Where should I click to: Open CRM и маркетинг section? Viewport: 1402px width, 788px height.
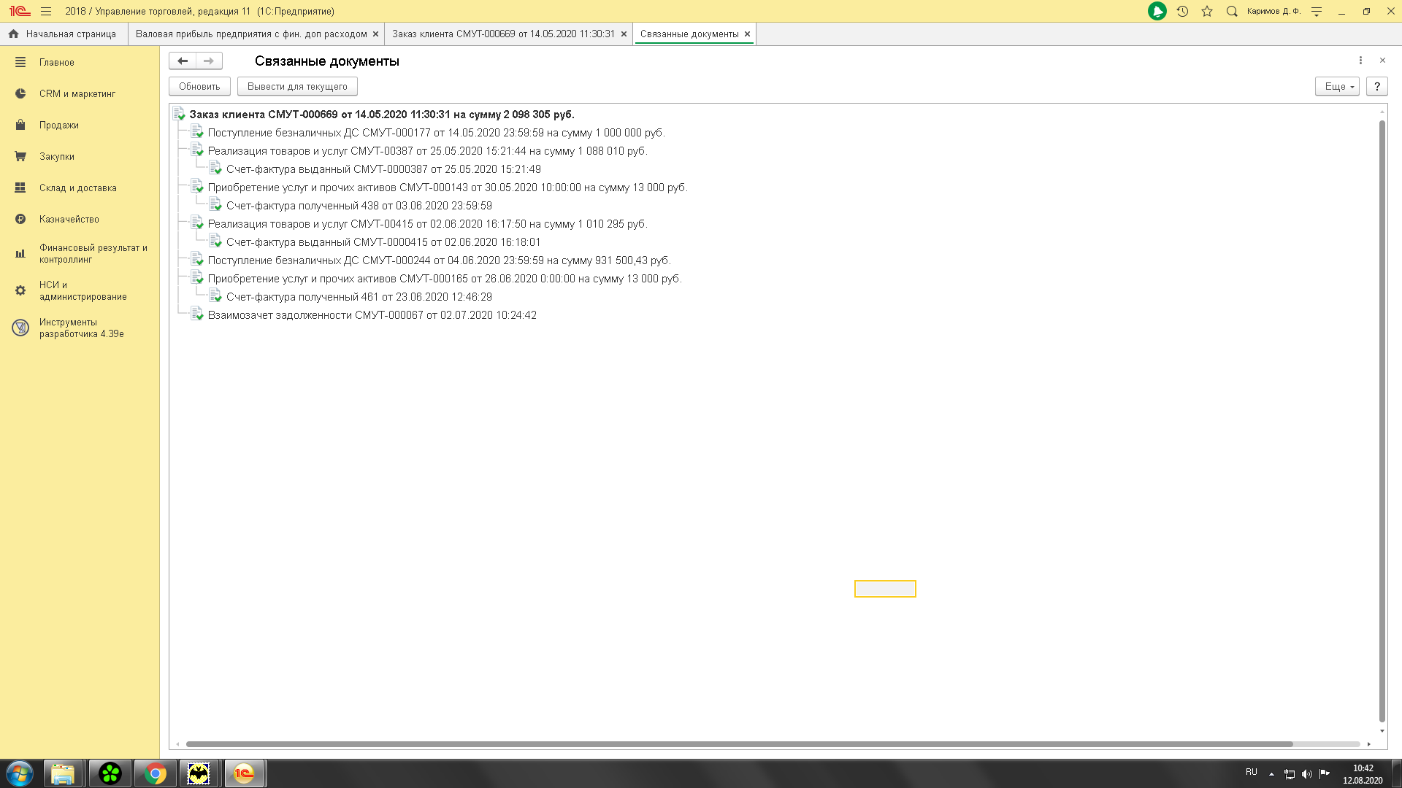pyautogui.click(x=77, y=94)
